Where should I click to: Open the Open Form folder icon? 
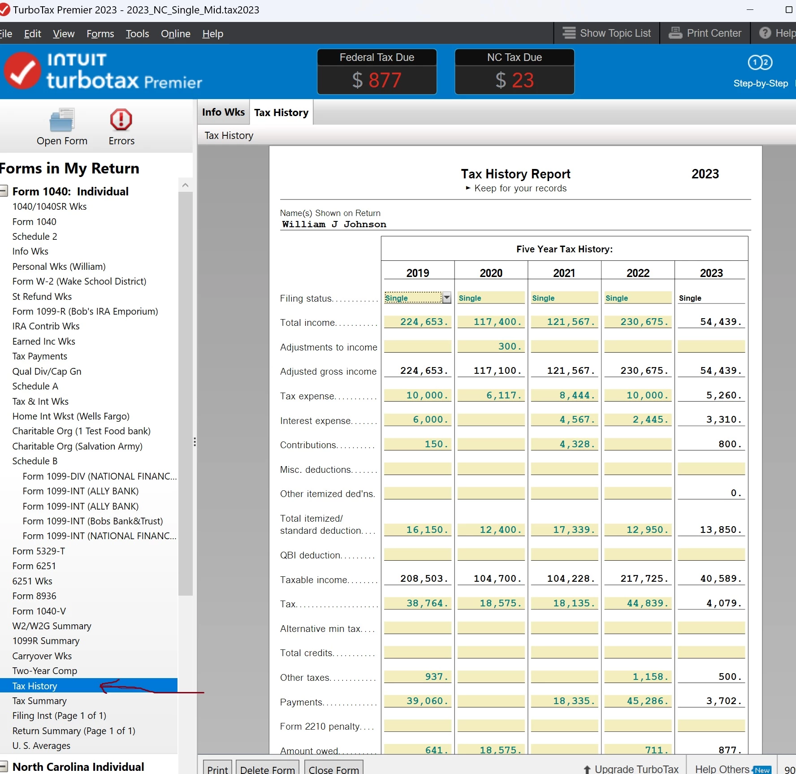(x=62, y=120)
